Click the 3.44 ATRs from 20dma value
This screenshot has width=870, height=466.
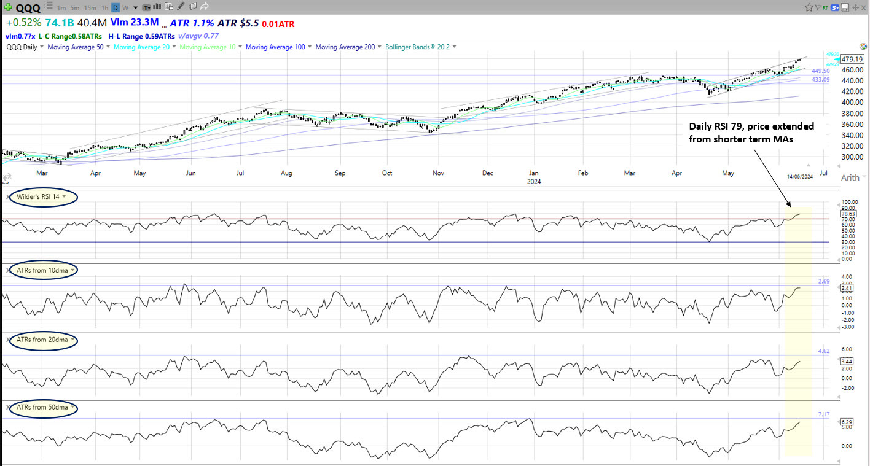click(848, 361)
